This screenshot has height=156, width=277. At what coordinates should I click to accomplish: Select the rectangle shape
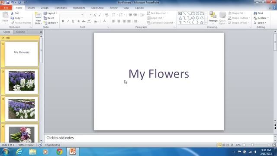click(x=193, y=13)
